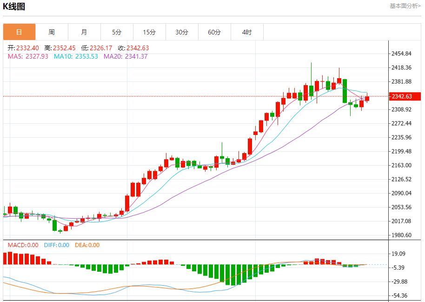Open the 15分 interval tab

[149, 32]
